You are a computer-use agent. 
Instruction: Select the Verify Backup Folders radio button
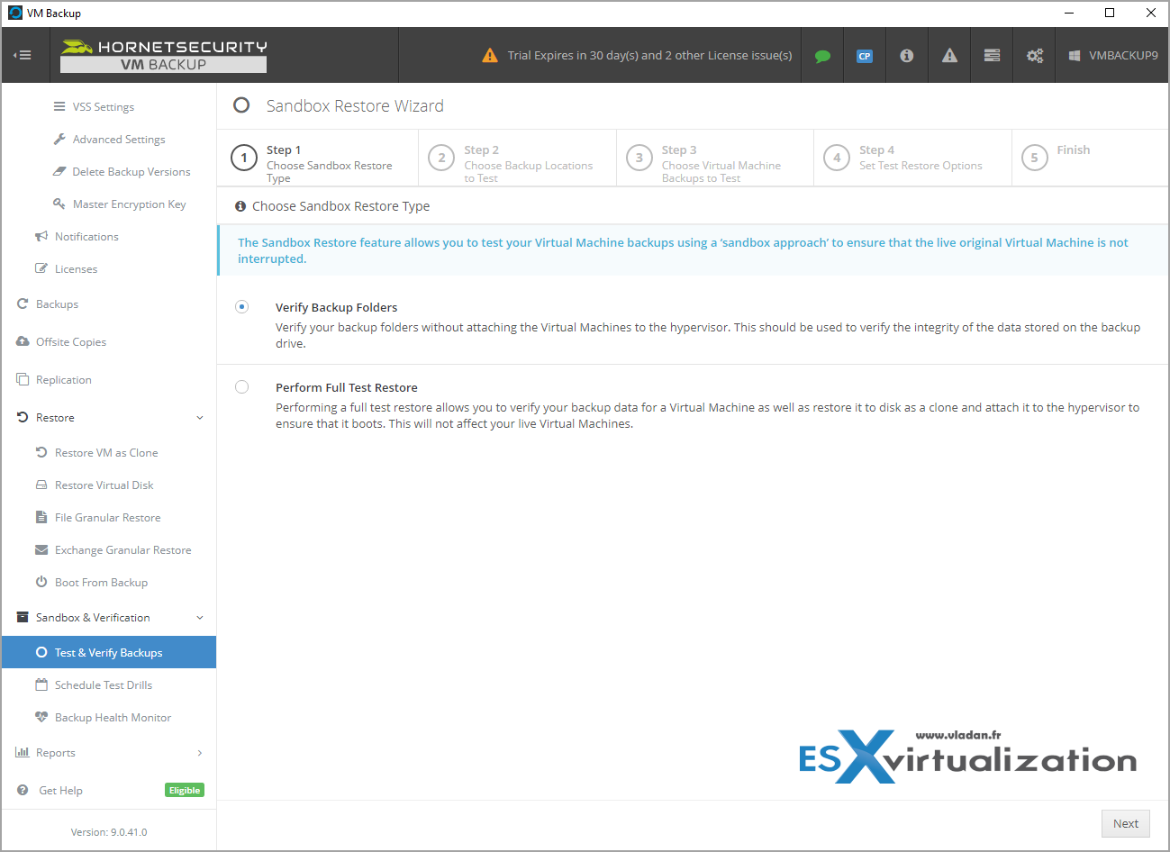pos(241,306)
